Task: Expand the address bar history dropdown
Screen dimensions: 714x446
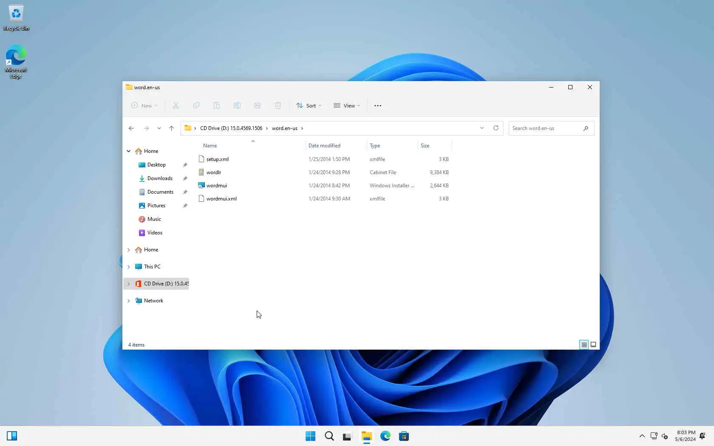Action: [482, 128]
